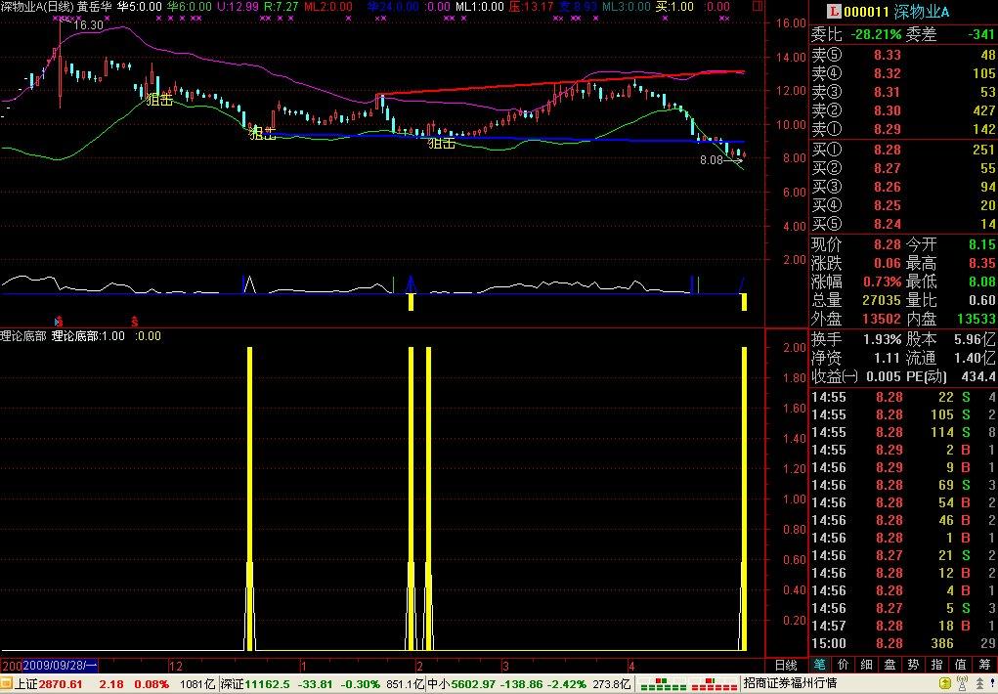This screenshot has width=998, height=694.
Task: Click the 卖② ask price 8.30
Action: point(888,110)
